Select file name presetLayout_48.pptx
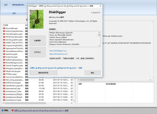 pos(14,97)
